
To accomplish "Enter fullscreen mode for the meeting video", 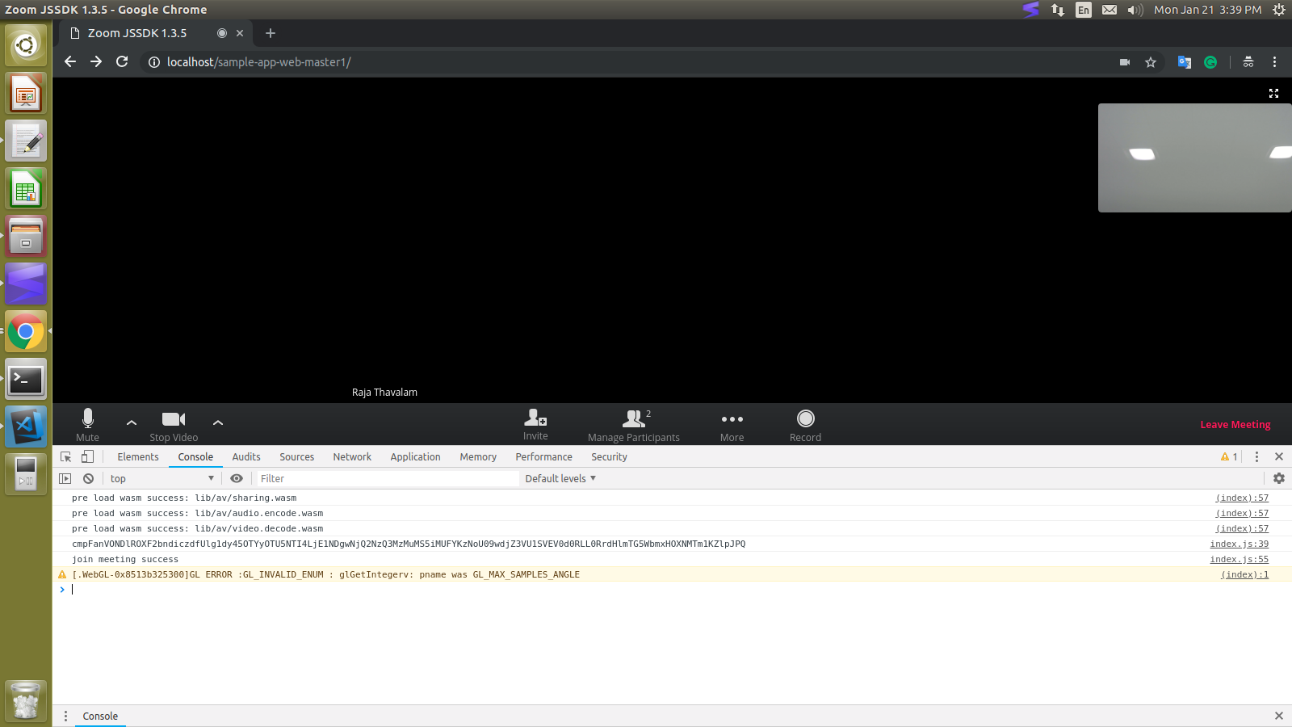I will coord(1273,94).
